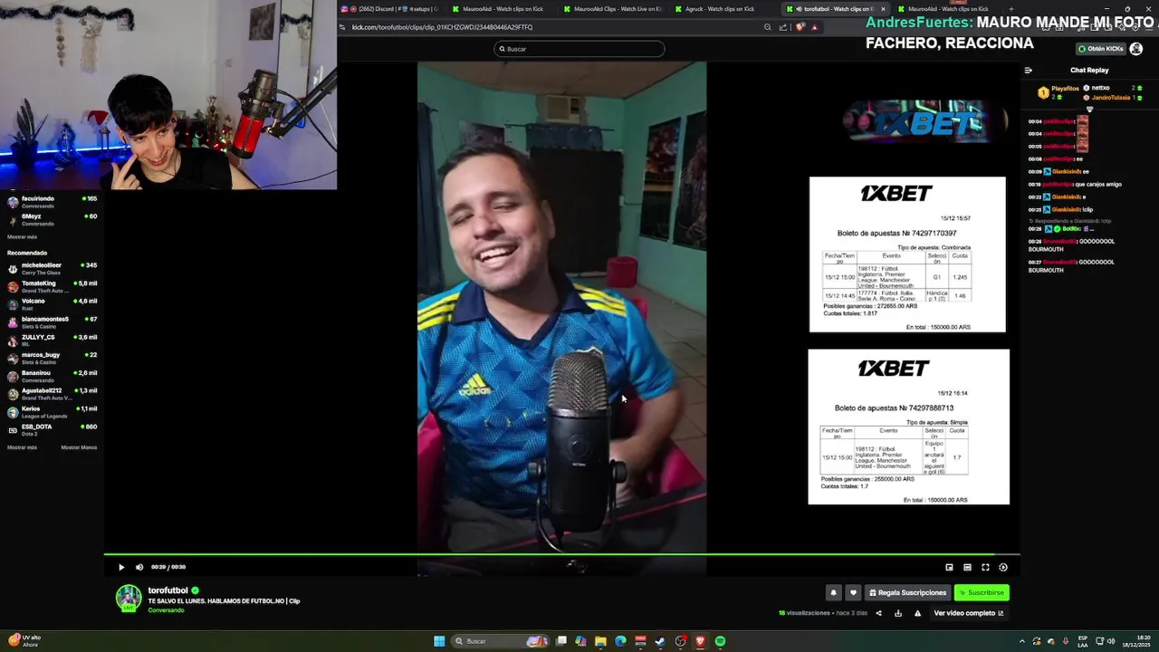Image resolution: width=1159 pixels, height=652 pixels.
Task: Switch to the MaurooAkd Clips Watch Live tab
Action: point(612,9)
